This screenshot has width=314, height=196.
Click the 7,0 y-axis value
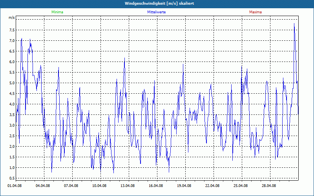click(12, 41)
